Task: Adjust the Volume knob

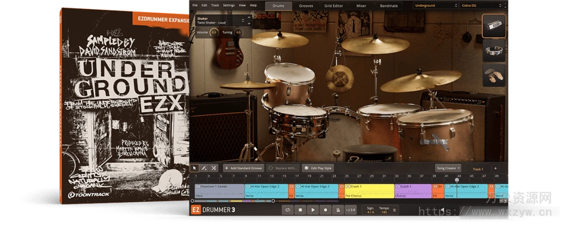Action: click(x=214, y=32)
